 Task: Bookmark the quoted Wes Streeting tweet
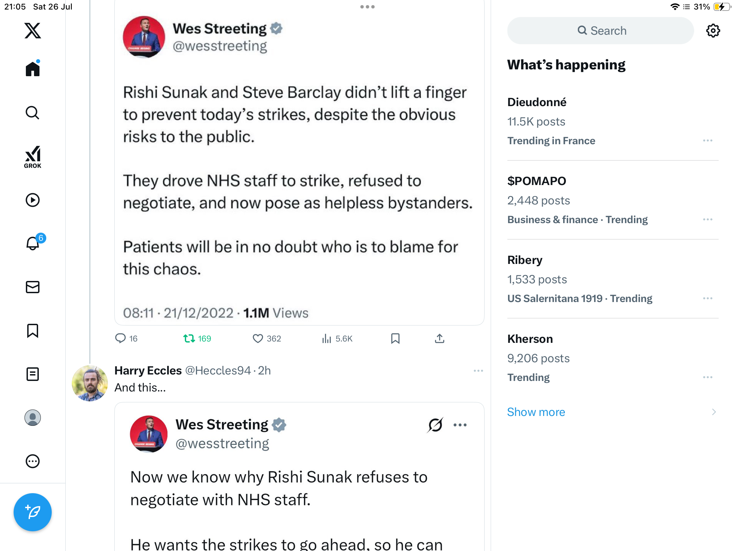pos(395,338)
